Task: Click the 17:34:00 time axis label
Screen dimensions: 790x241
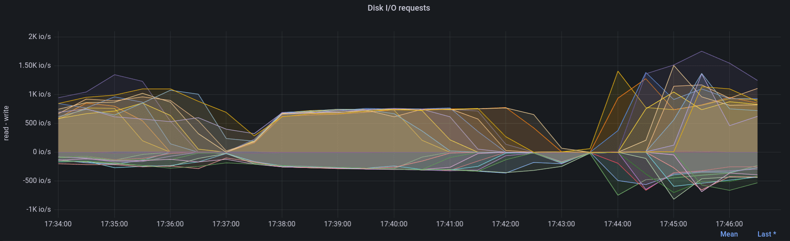Action: [x=58, y=224]
